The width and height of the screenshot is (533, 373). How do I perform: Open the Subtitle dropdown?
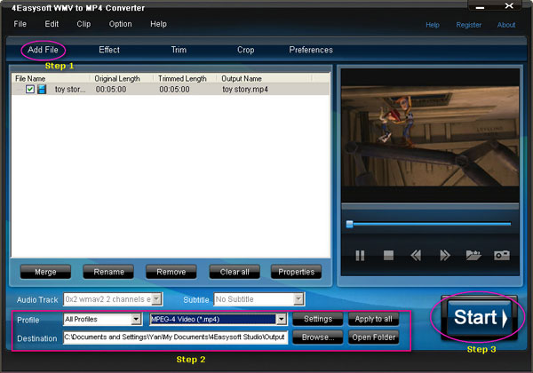(x=298, y=299)
